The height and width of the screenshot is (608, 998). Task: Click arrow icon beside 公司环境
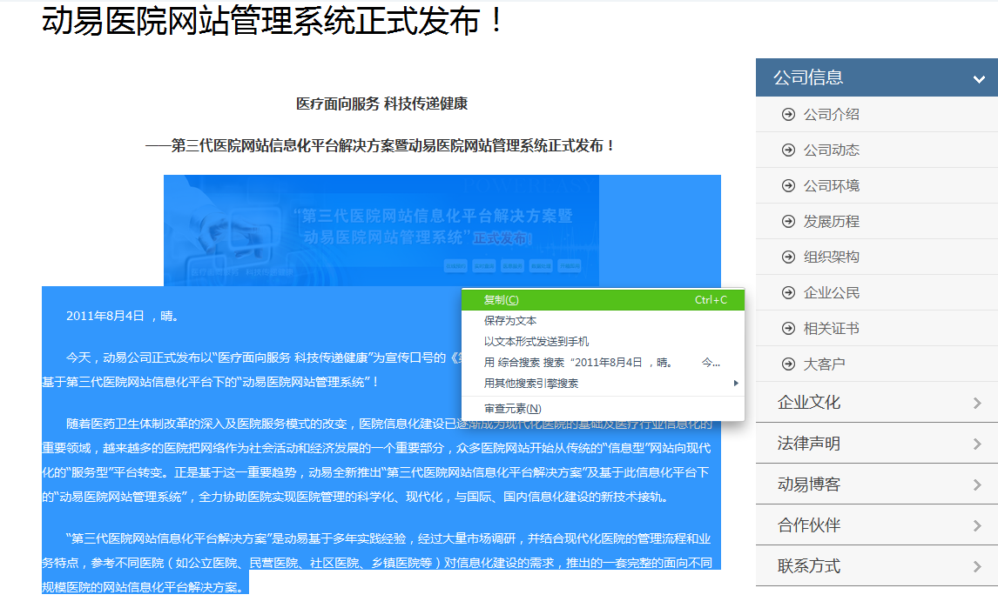789,185
